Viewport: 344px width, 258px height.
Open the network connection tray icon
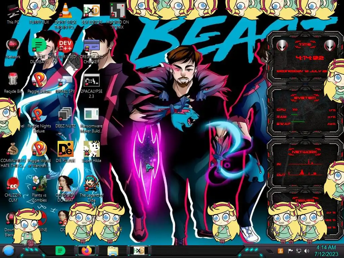coord(299,251)
